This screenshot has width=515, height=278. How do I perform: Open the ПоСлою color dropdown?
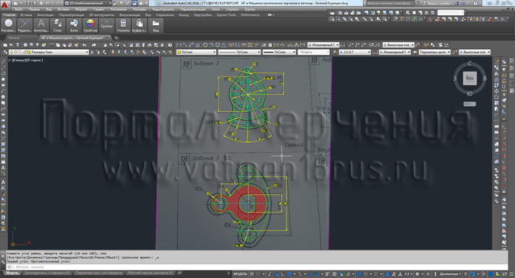click(197, 52)
